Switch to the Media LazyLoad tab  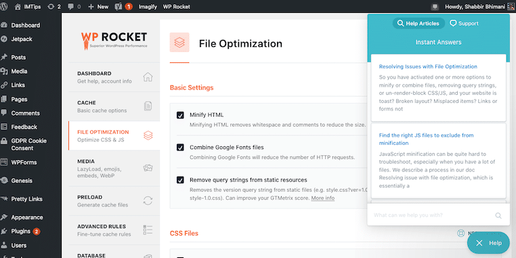tap(114, 168)
